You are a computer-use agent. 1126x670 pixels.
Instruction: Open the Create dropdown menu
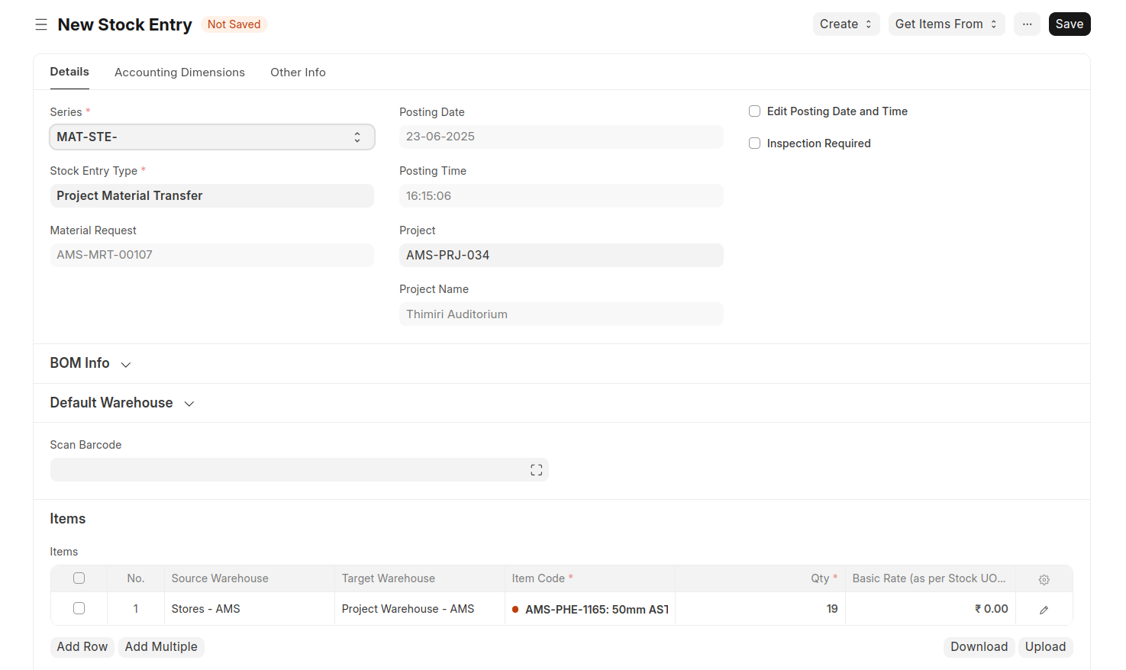coord(845,24)
